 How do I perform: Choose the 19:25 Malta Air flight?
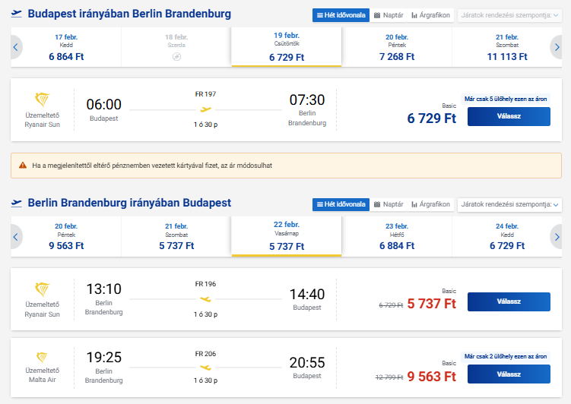pos(508,374)
